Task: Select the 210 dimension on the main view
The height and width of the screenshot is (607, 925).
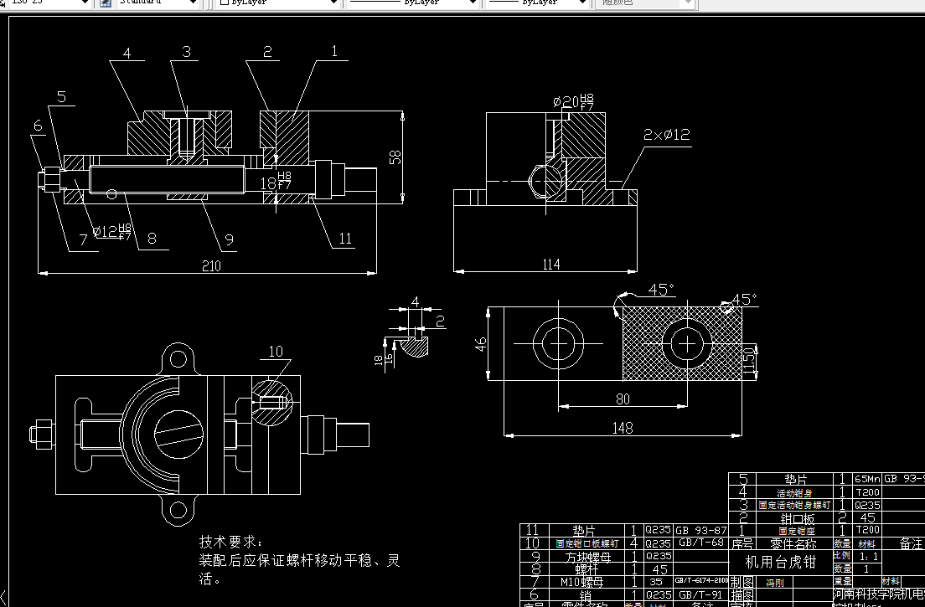Action: click(211, 266)
